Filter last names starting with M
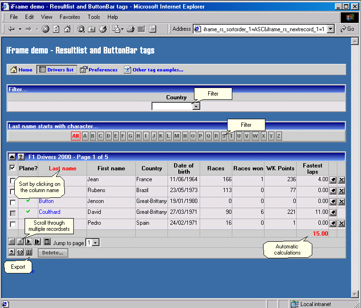 click(x=176, y=136)
